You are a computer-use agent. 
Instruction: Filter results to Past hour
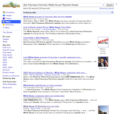pyautogui.click(x=7, y=47)
